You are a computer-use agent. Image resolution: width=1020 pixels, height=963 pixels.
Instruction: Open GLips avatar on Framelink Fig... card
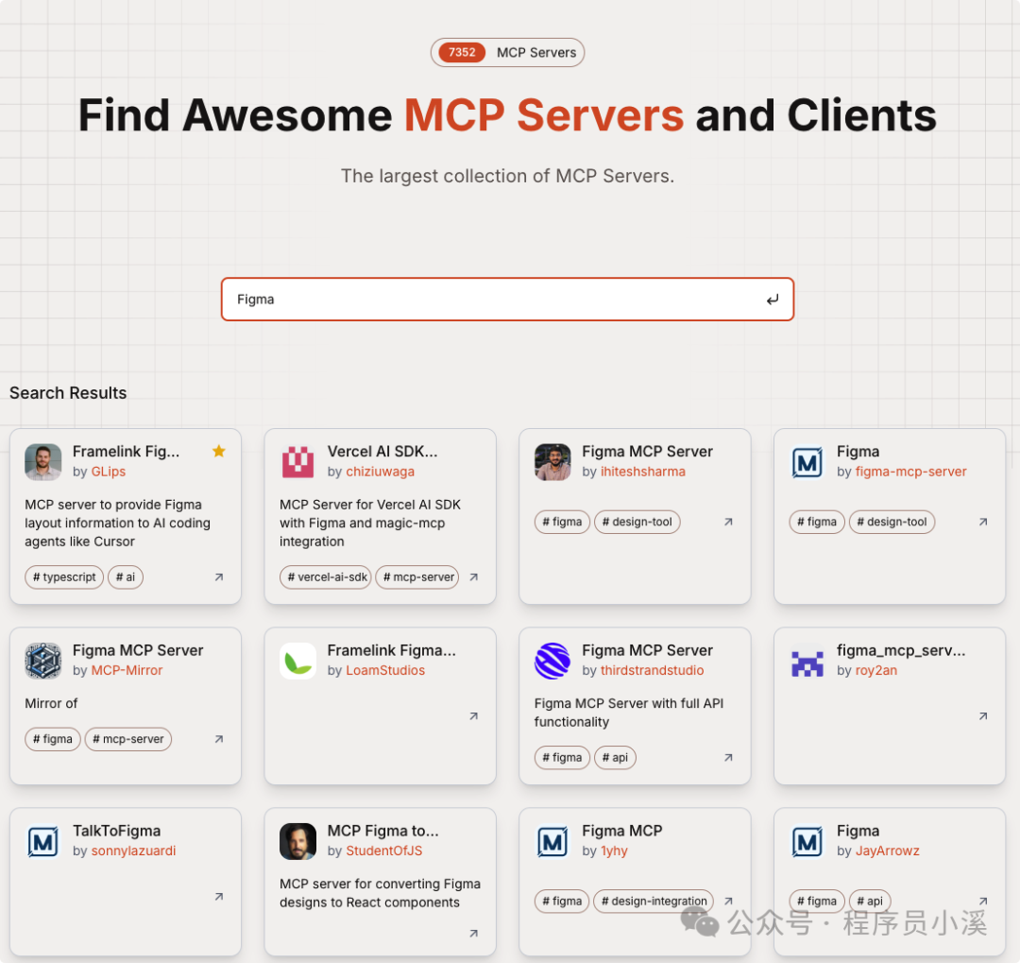(42, 461)
